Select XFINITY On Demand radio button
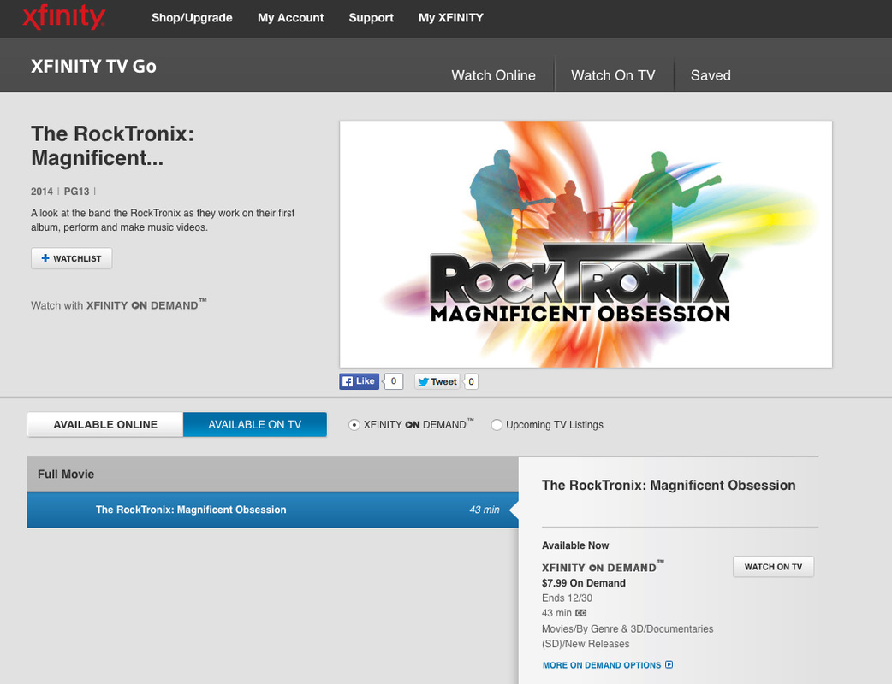Screen dimensions: 892x684 [x=354, y=425]
